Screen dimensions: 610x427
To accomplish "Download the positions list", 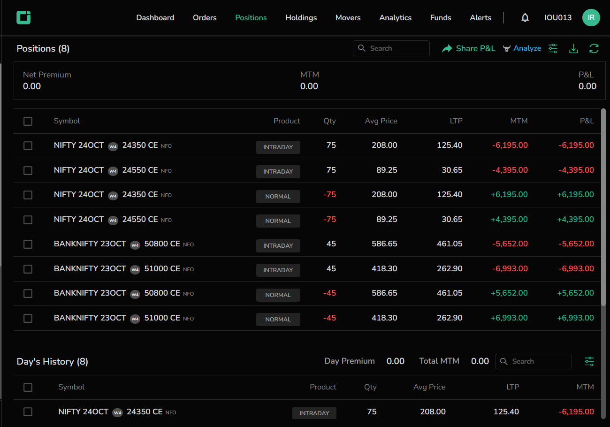I will pos(573,48).
